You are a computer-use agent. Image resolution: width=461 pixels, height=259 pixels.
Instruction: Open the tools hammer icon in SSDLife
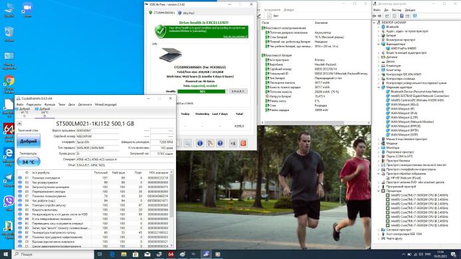210,143
